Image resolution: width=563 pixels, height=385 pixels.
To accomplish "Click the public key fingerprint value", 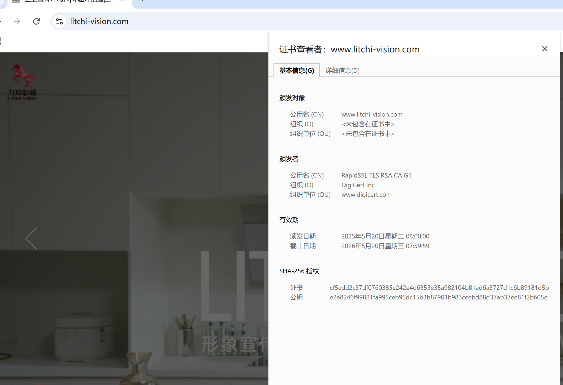I will [x=438, y=297].
